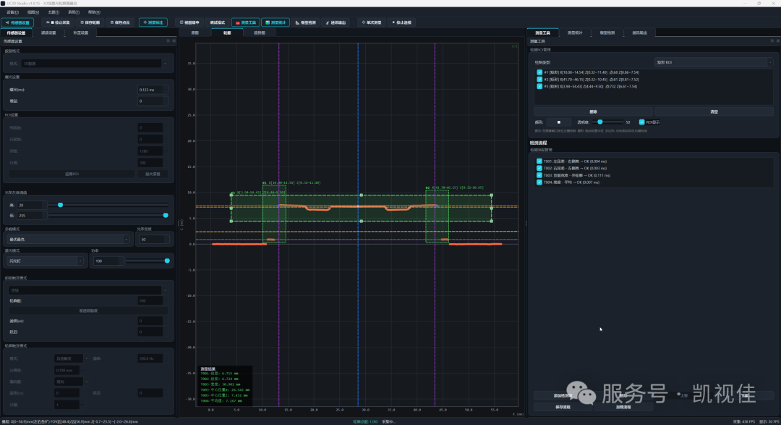Open the 闪光灯 mode dropdown
Screen dimensions: 781x425
(x=46, y=261)
